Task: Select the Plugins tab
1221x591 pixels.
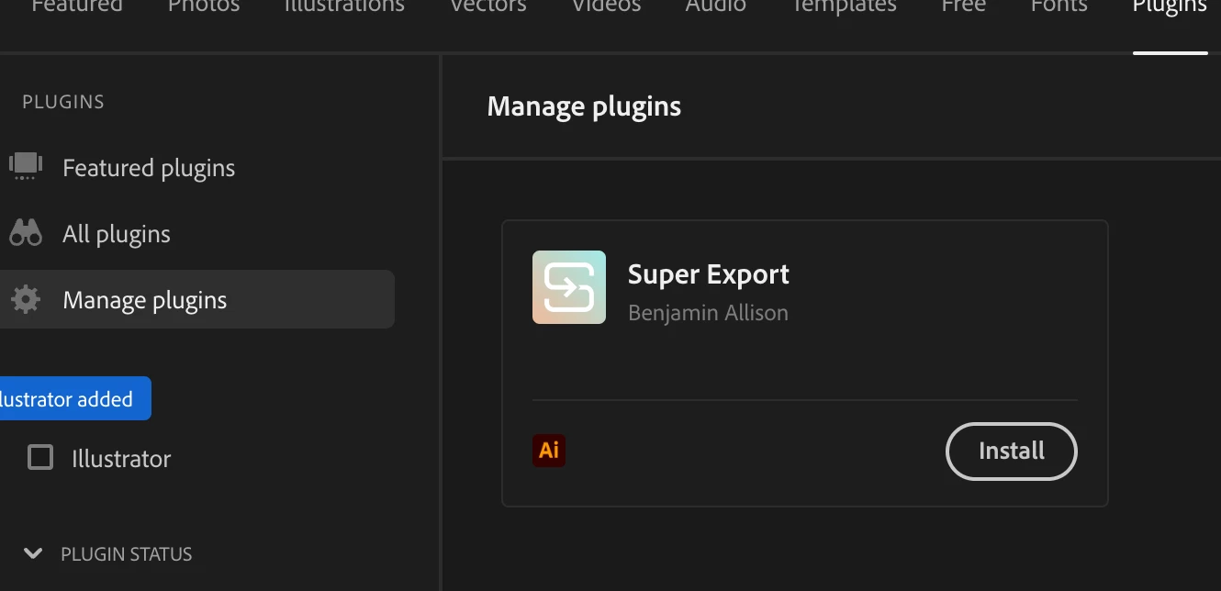Action: [1170, 6]
